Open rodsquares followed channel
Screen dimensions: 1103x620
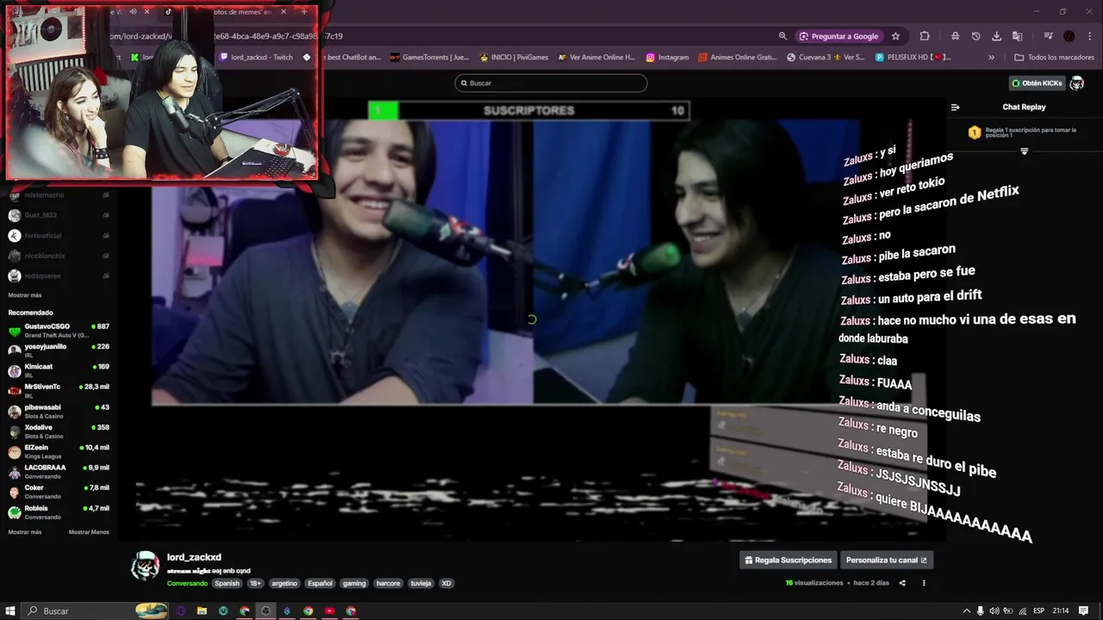pyautogui.click(x=59, y=276)
